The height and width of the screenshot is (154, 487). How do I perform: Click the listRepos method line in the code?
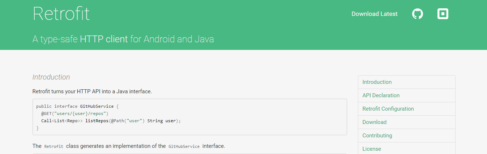[x=111, y=121]
